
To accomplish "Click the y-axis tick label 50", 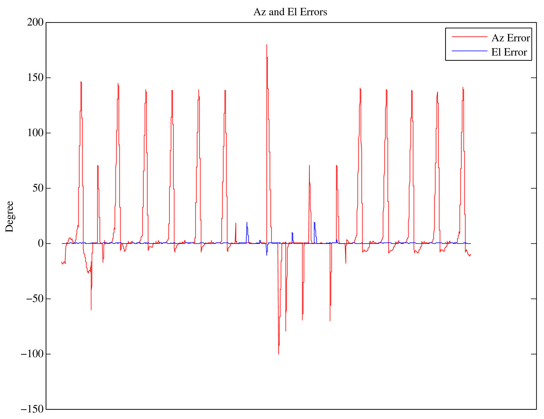I will point(38,188).
